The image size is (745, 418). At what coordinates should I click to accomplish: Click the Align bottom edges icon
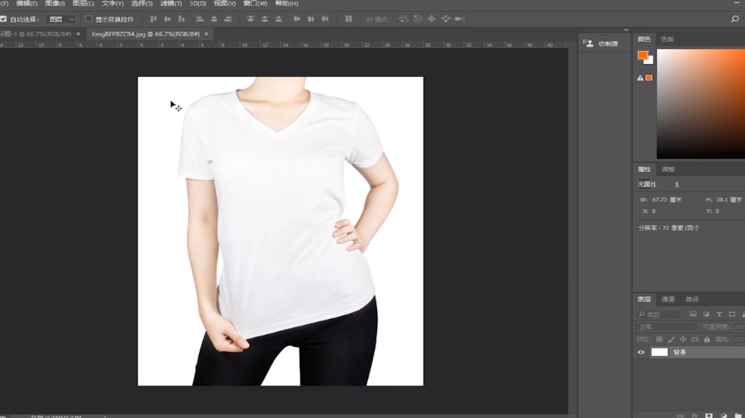tap(182, 19)
